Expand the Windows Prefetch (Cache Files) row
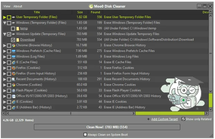Viewport: 215px width, 139px height. [5, 51]
